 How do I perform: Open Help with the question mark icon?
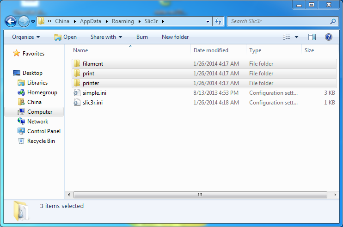pyautogui.click(x=329, y=37)
